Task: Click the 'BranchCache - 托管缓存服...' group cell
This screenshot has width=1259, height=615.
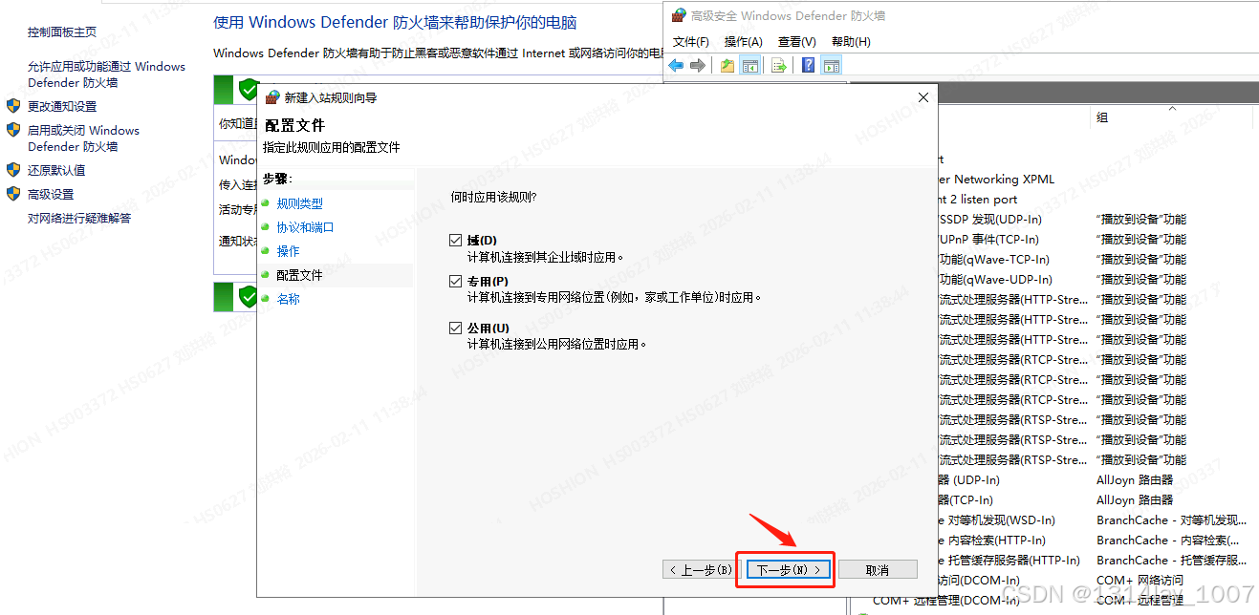Action: pyautogui.click(x=1171, y=560)
